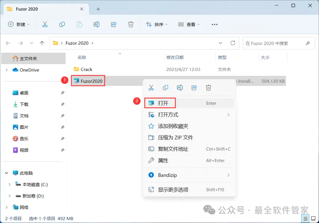Sort by the 类型 column header
This screenshot has height=223, width=319.
[x=222, y=57]
